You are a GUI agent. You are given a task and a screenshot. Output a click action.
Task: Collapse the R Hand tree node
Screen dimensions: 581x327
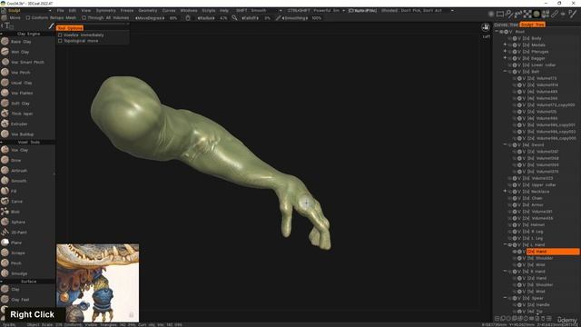pos(505,272)
